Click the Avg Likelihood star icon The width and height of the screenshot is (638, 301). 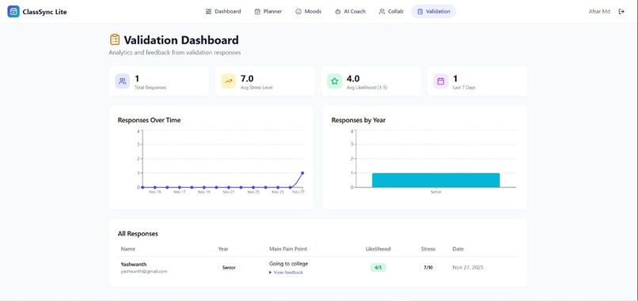[x=335, y=81]
